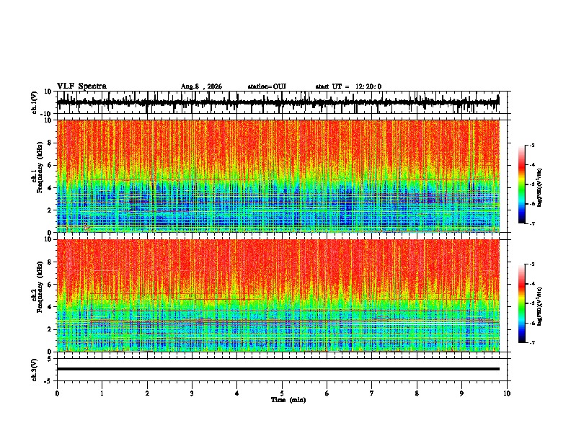Screen dimensions: 571x441
Task: Click the 8 kHz tick on ch.1 frequency axis
Action: (x=50, y=143)
